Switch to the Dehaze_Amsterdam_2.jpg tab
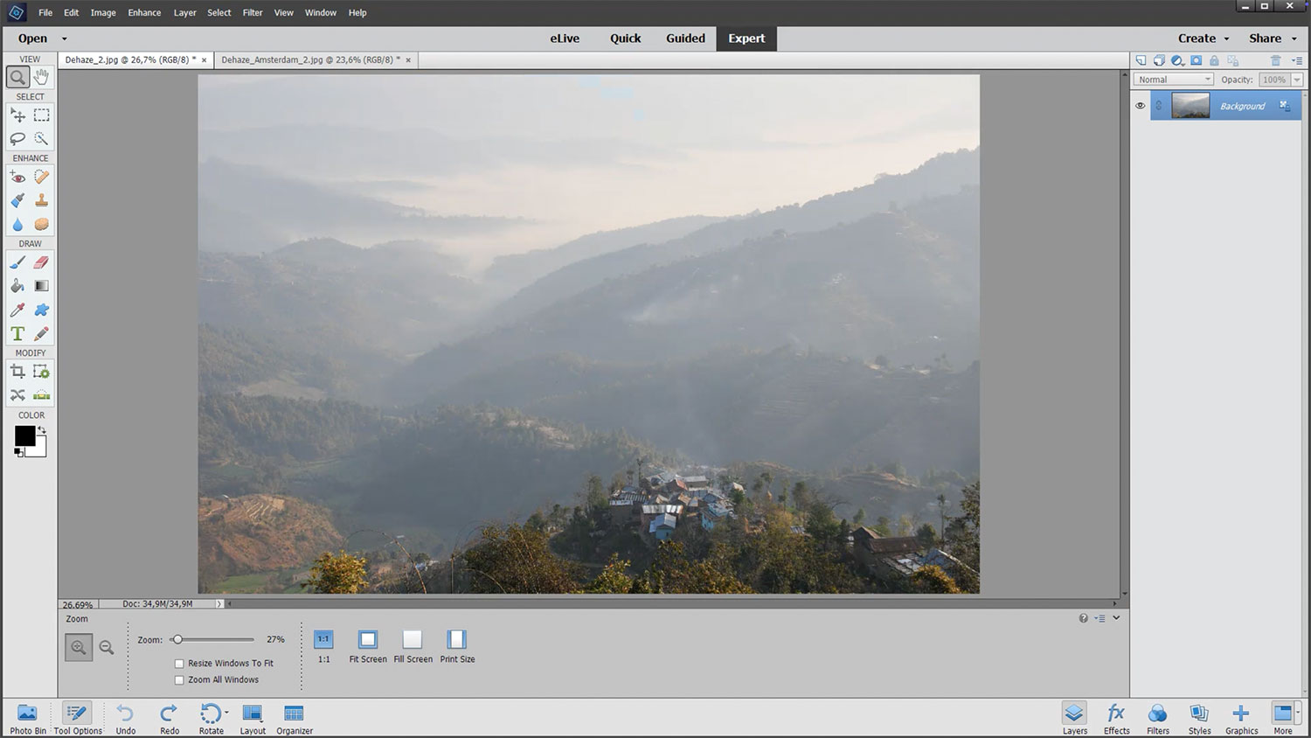1311x738 pixels. pyautogui.click(x=310, y=60)
